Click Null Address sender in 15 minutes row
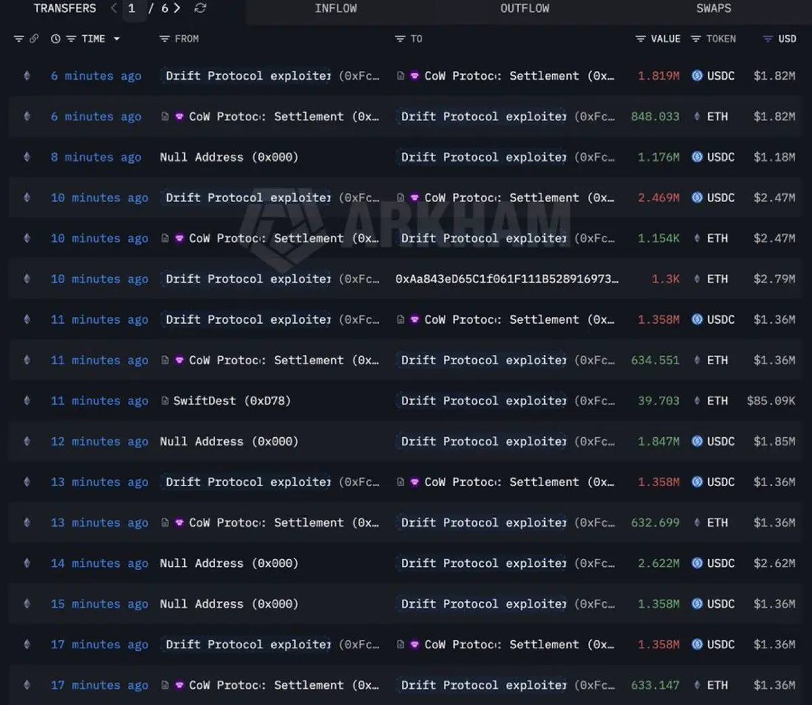The height and width of the screenshot is (705, 812). click(x=229, y=604)
